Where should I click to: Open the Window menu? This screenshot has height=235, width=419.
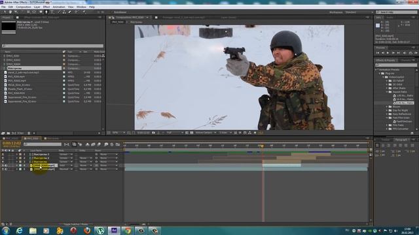(x=81, y=7)
